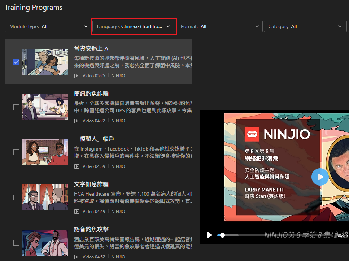
Task: Click video icon beside Video 04:22
Action: [77, 121]
